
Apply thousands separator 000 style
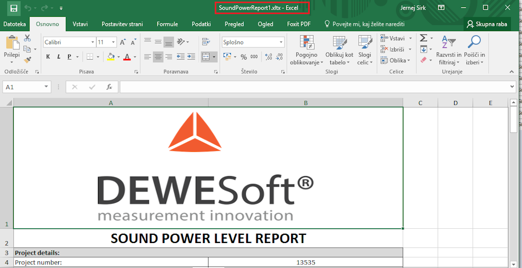[254, 57]
